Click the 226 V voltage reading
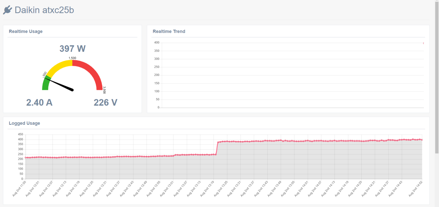Screen dimensions: 439x207 click(105, 102)
